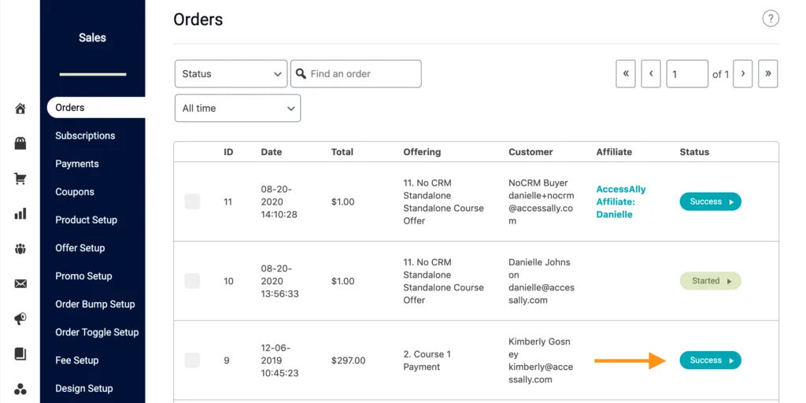Expand Started status of order 10
The image size is (806, 403).
click(711, 281)
